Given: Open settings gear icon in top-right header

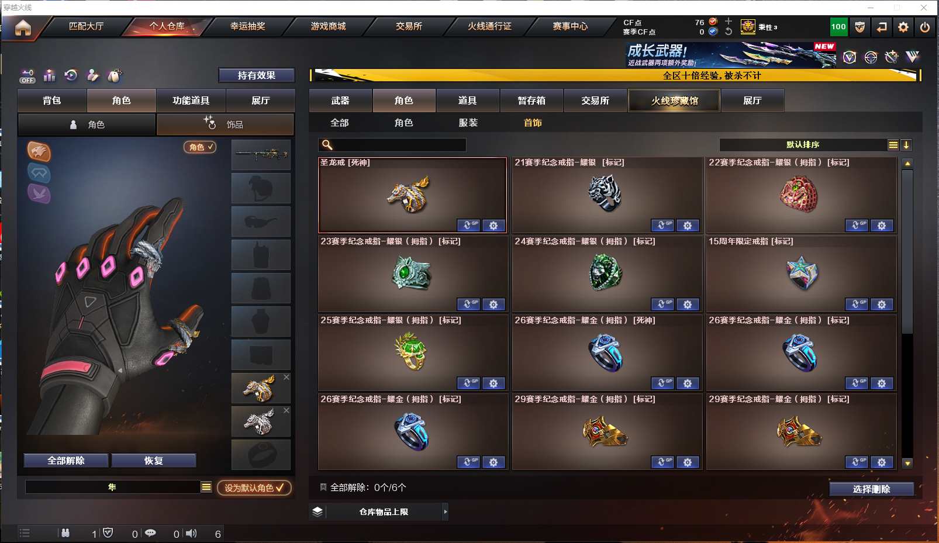Looking at the screenshot, I should tap(903, 27).
